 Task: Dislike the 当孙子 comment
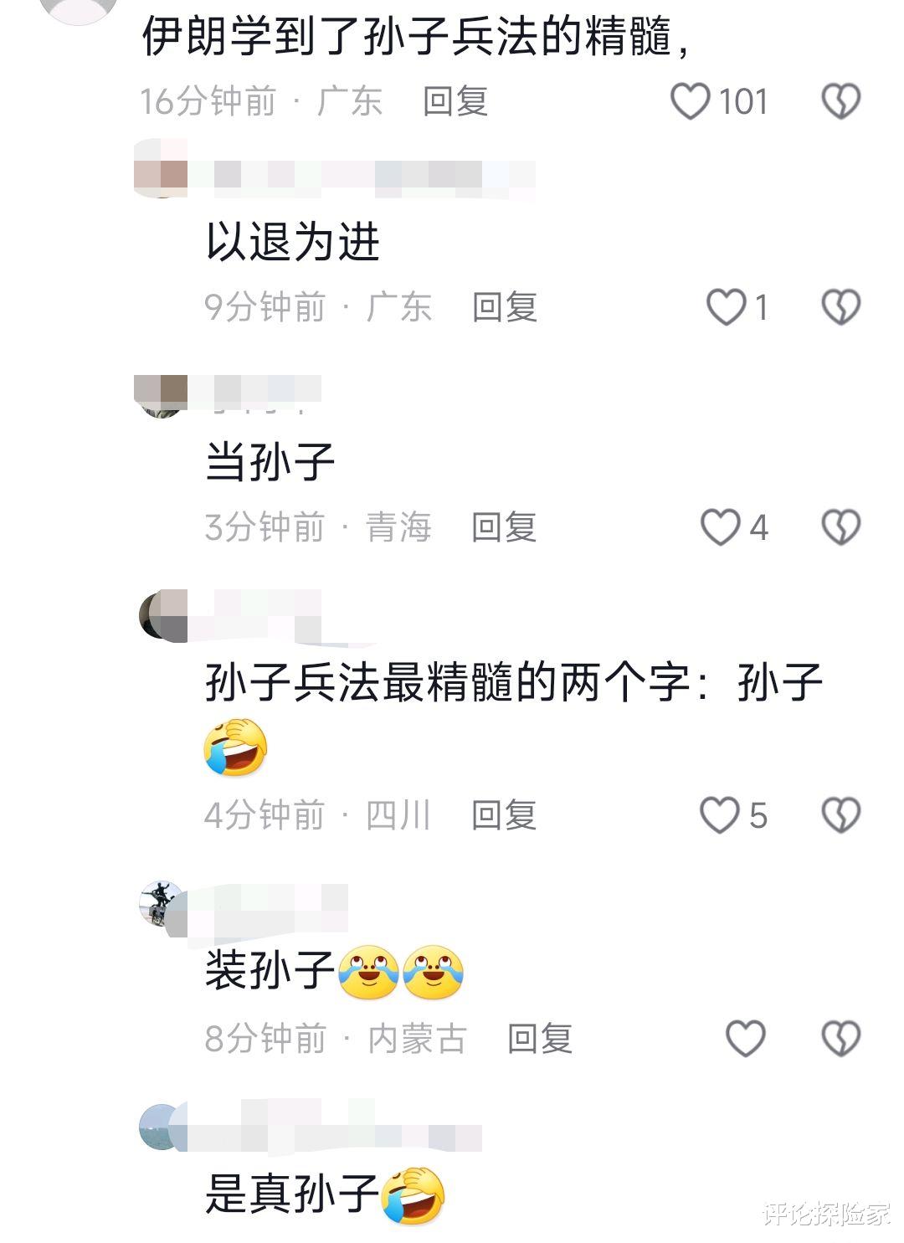pyautogui.click(x=840, y=527)
